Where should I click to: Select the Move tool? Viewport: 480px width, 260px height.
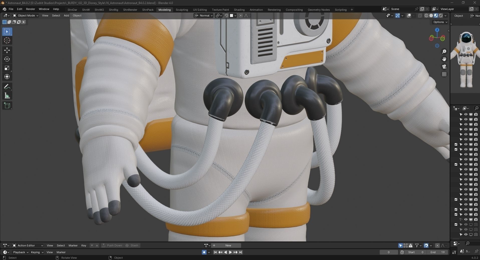[7, 50]
